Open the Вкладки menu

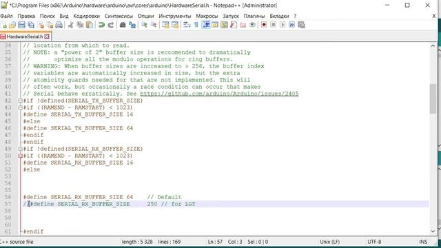(279, 16)
